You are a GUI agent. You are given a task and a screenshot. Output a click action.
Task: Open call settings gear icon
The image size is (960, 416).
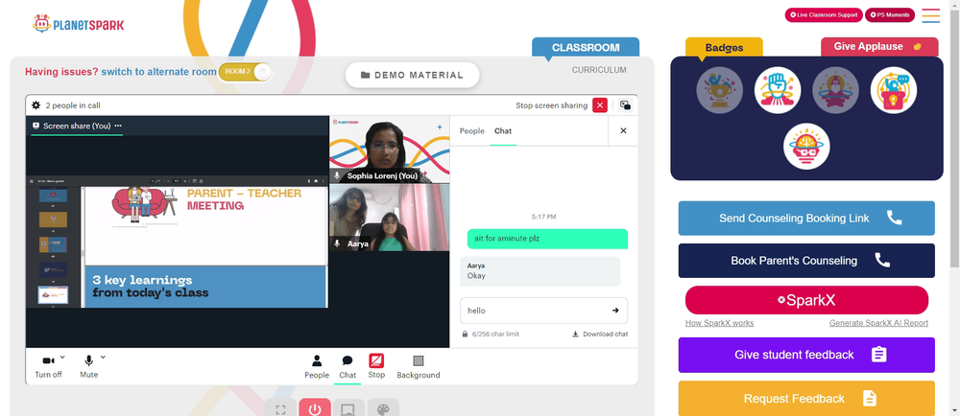point(36,105)
